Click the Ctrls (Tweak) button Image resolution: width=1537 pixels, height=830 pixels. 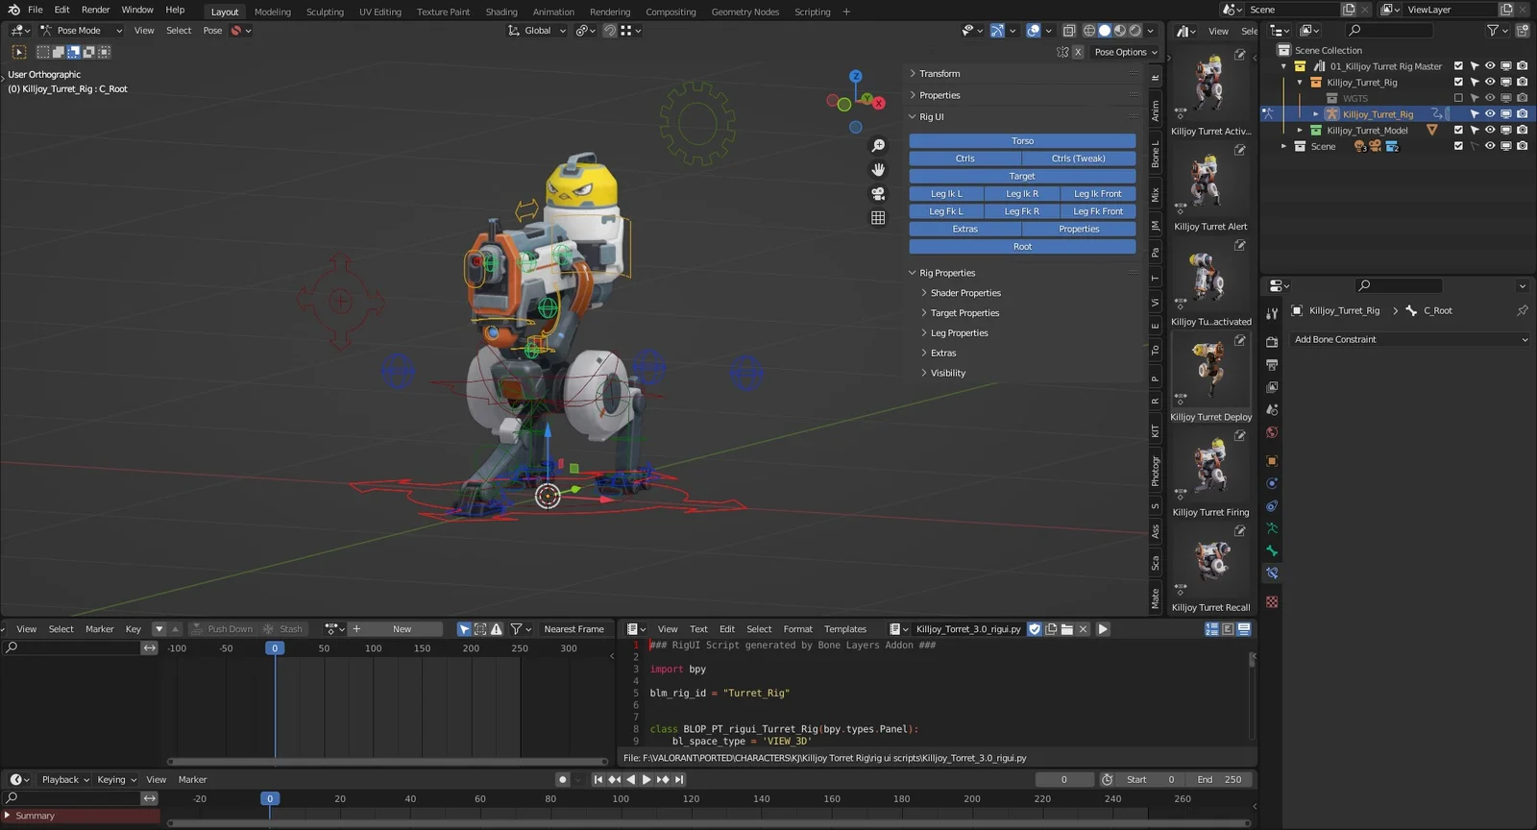pyautogui.click(x=1079, y=159)
